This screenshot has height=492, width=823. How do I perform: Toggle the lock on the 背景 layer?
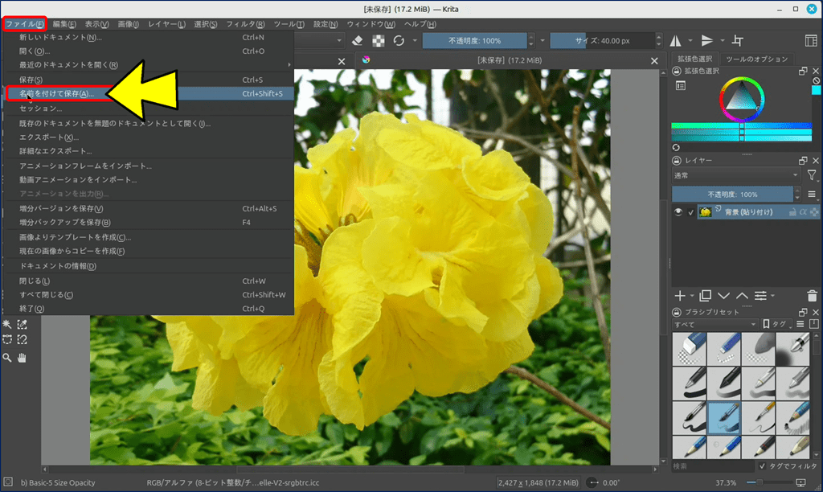(792, 212)
